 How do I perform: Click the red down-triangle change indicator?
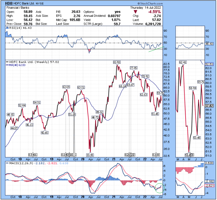click(135, 12)
